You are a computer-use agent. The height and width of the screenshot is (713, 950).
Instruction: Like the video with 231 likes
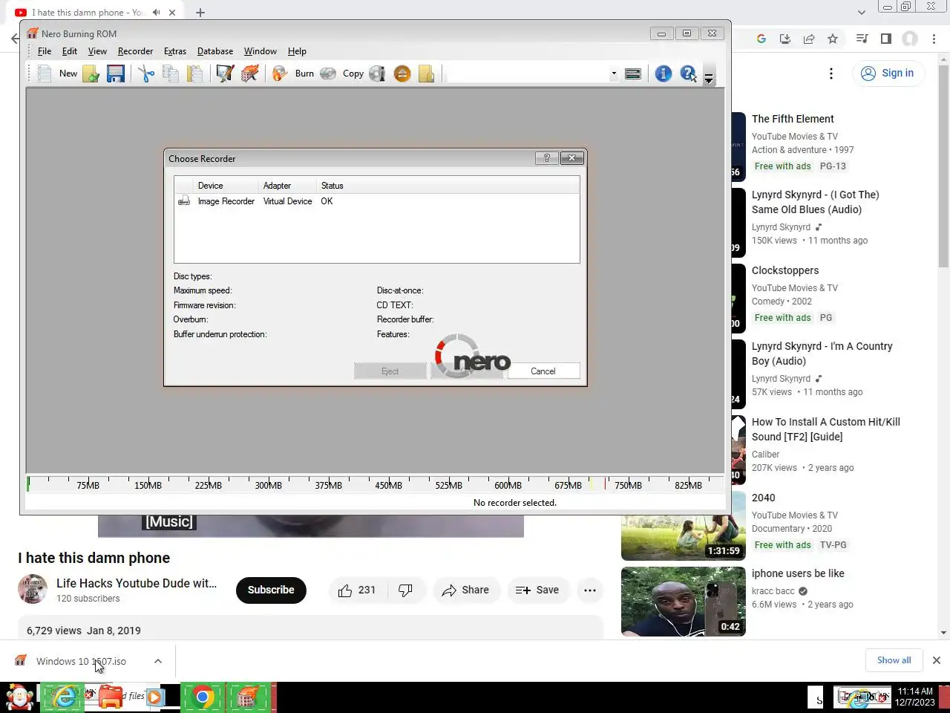(x=357, y=590)
